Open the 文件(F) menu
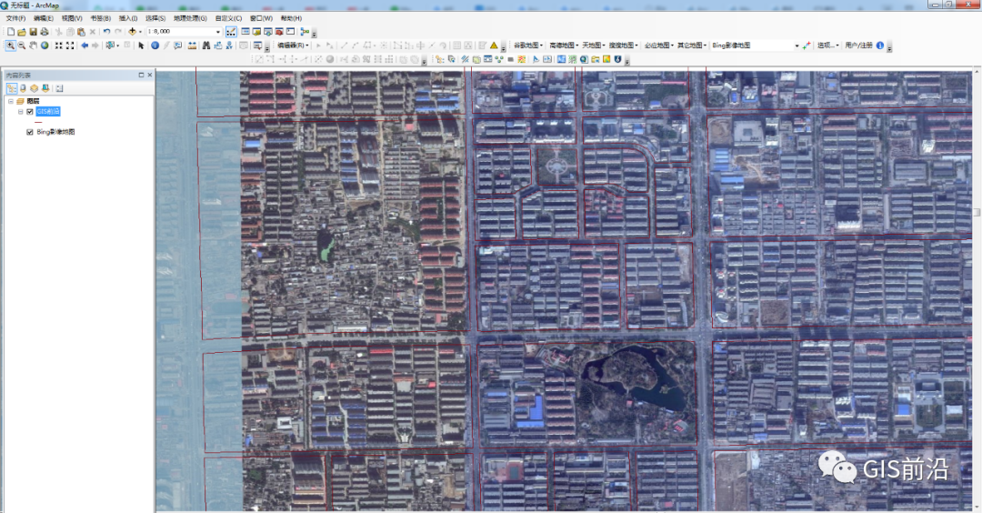Image resolution: width=982 pixels, height=513 pixels. point(15,18)
